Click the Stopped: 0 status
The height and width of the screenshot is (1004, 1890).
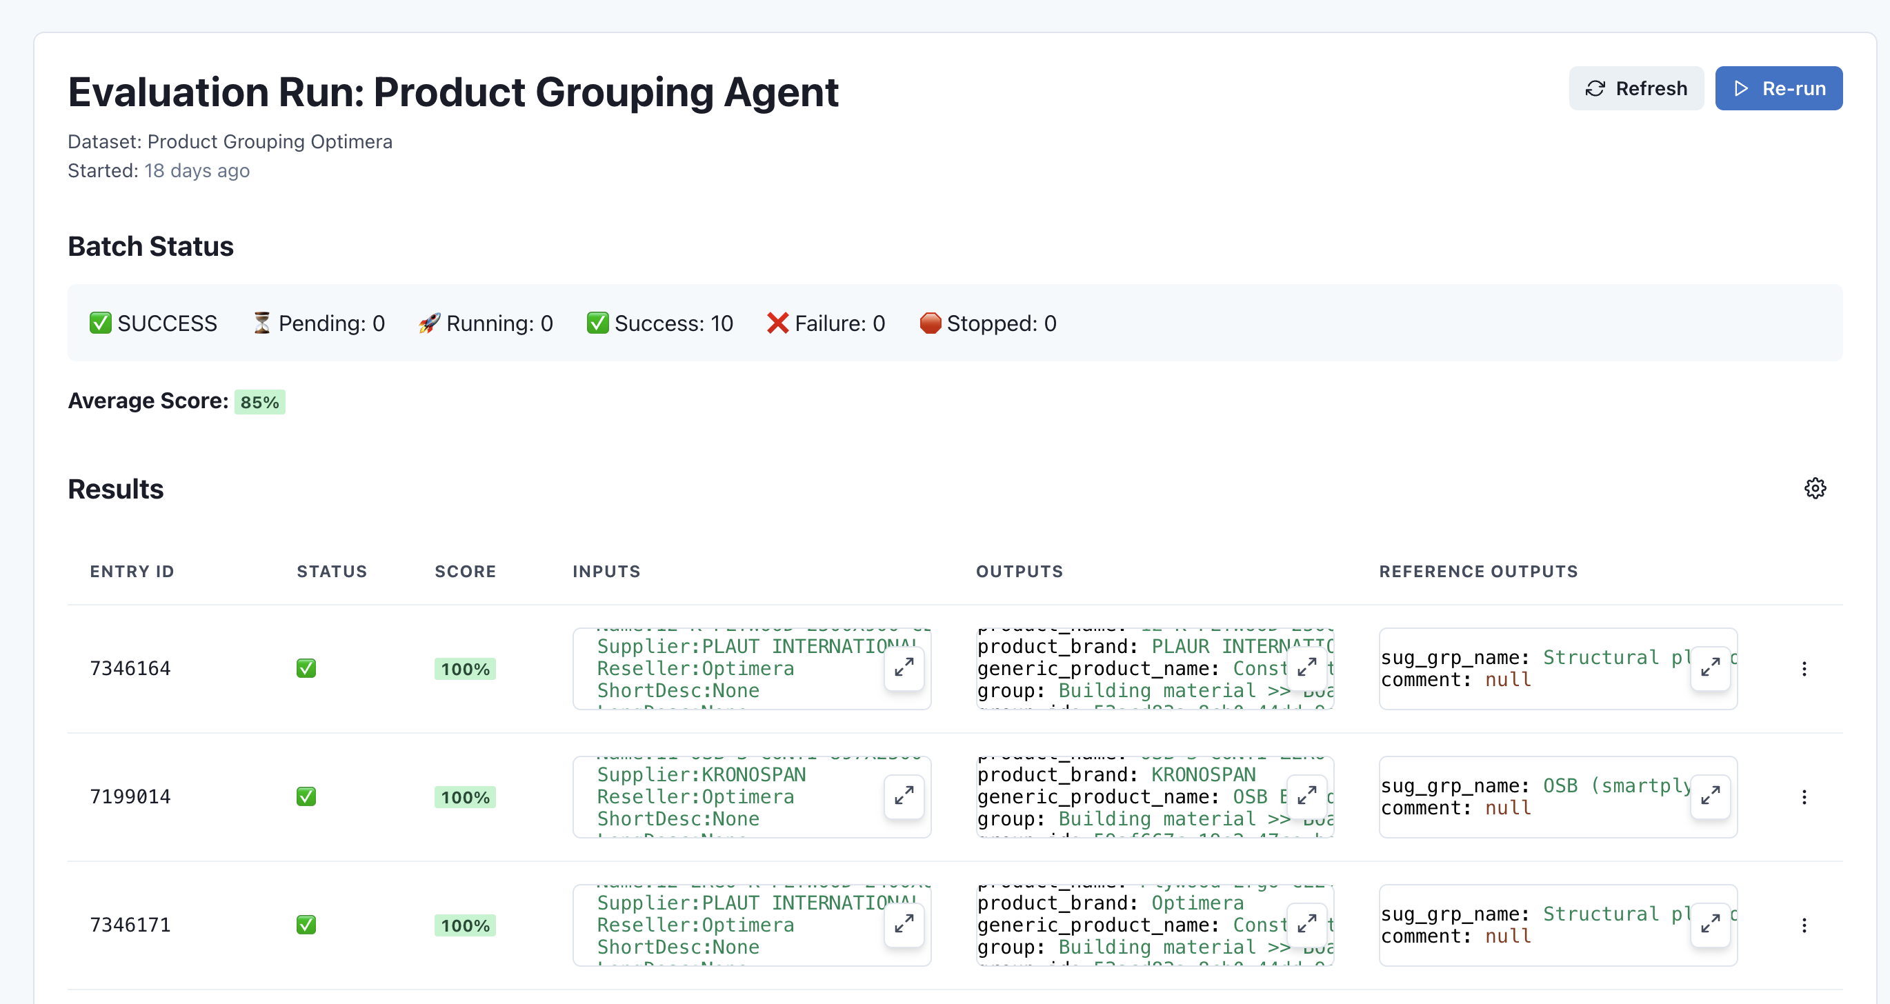pos(988,323)
